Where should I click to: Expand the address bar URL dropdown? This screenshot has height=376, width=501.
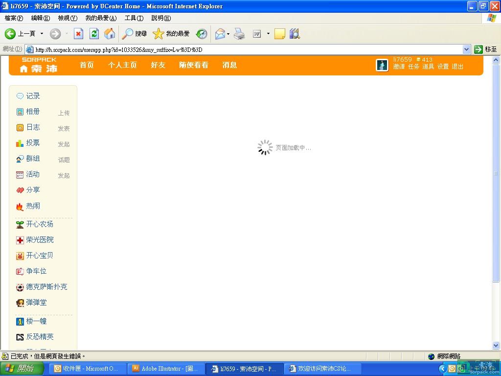click(x=466, y=49)
